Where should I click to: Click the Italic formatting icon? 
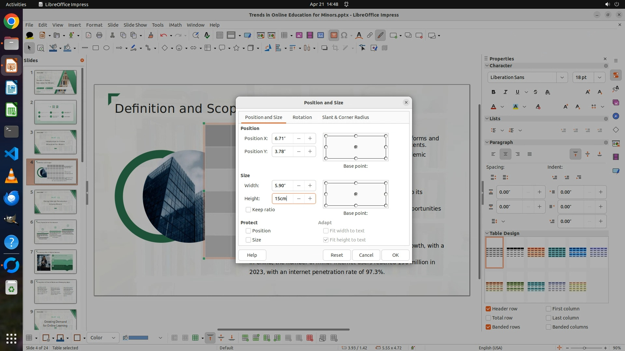pyautogui.click(x=505, y=92)
